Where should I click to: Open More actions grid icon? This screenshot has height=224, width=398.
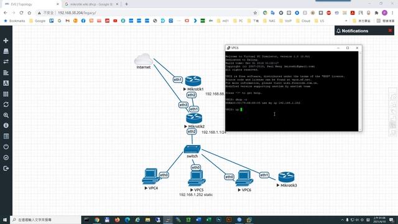(6, 94)
